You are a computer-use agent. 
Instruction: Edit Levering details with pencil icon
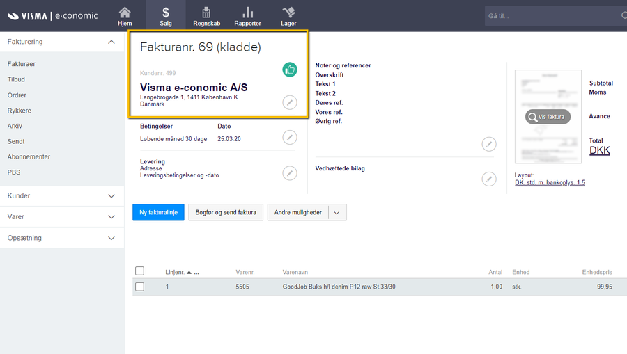(290, 173)
